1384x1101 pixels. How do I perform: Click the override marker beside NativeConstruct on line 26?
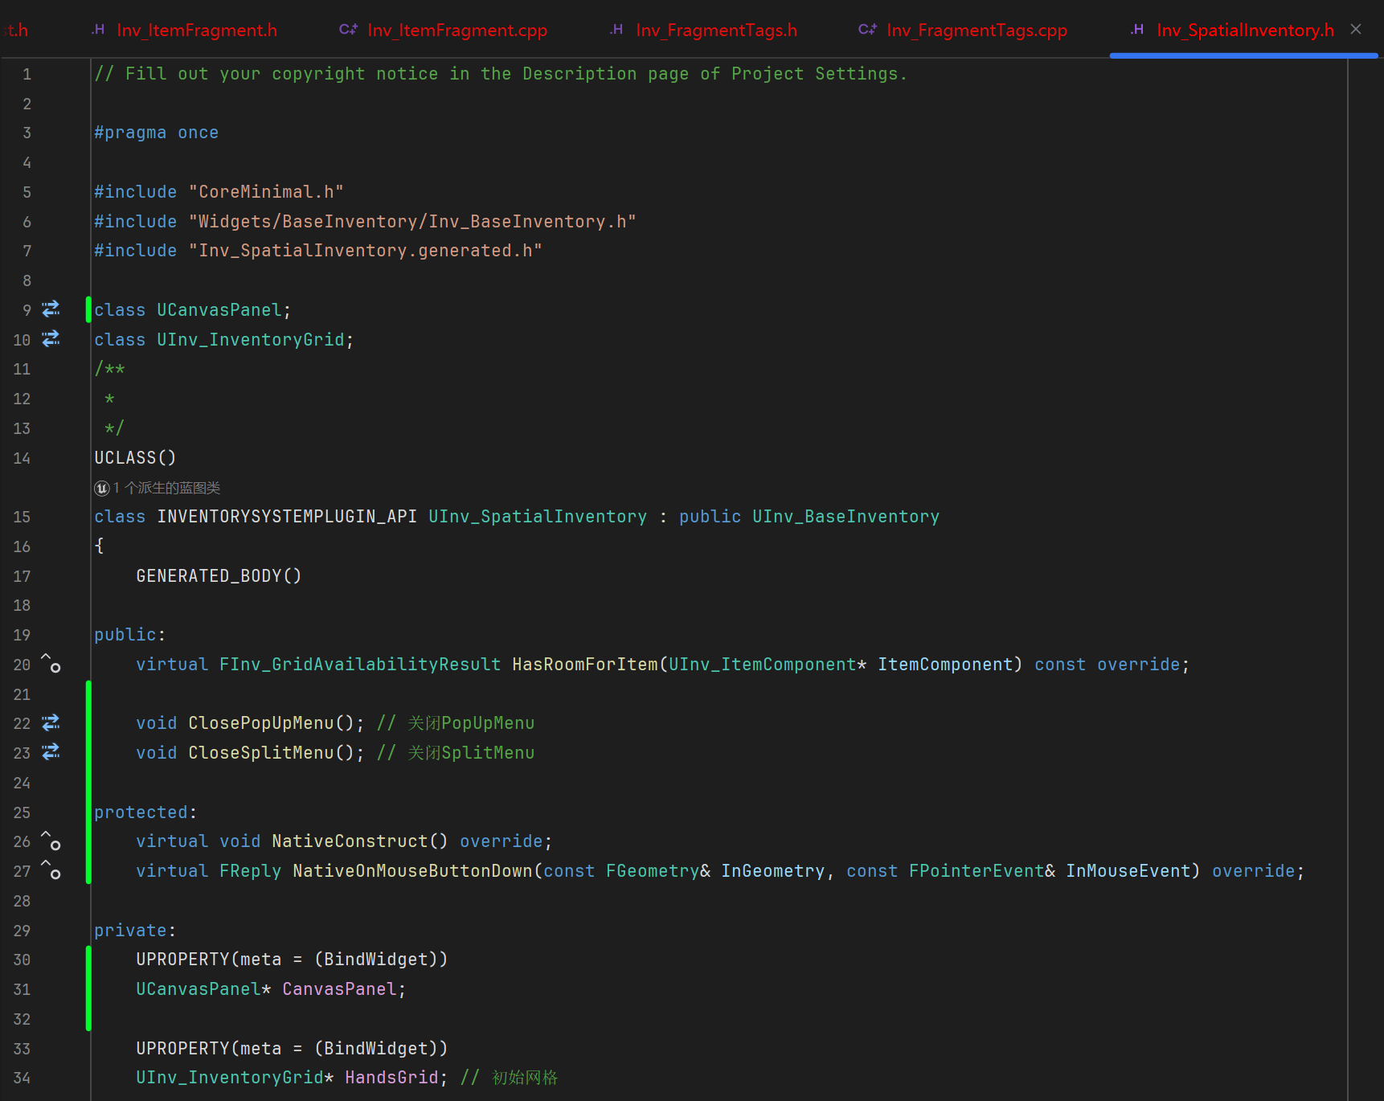51,841
